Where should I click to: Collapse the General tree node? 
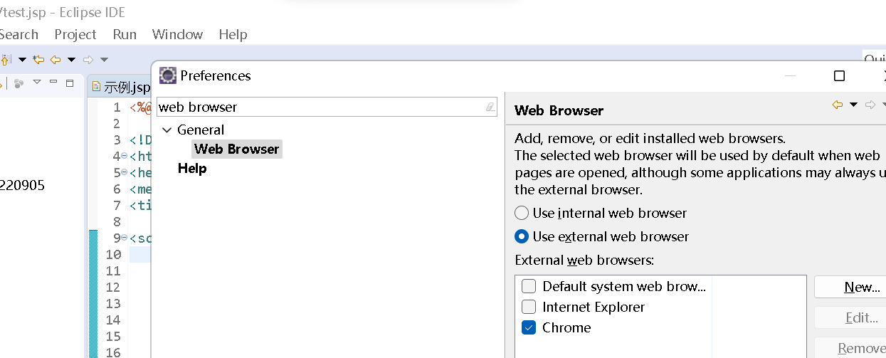pyautogui.click(x=167, y=130)
